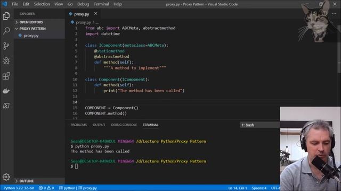Screen dimensions: 341x191
Task: Click the 'class IComponent' definition line
Action: pyautogui.click(x=127, y=45)
